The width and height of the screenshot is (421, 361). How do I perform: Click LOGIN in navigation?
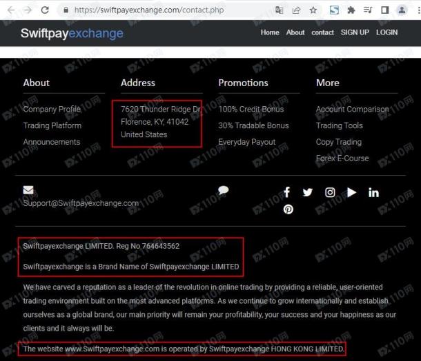pos(386,32)
